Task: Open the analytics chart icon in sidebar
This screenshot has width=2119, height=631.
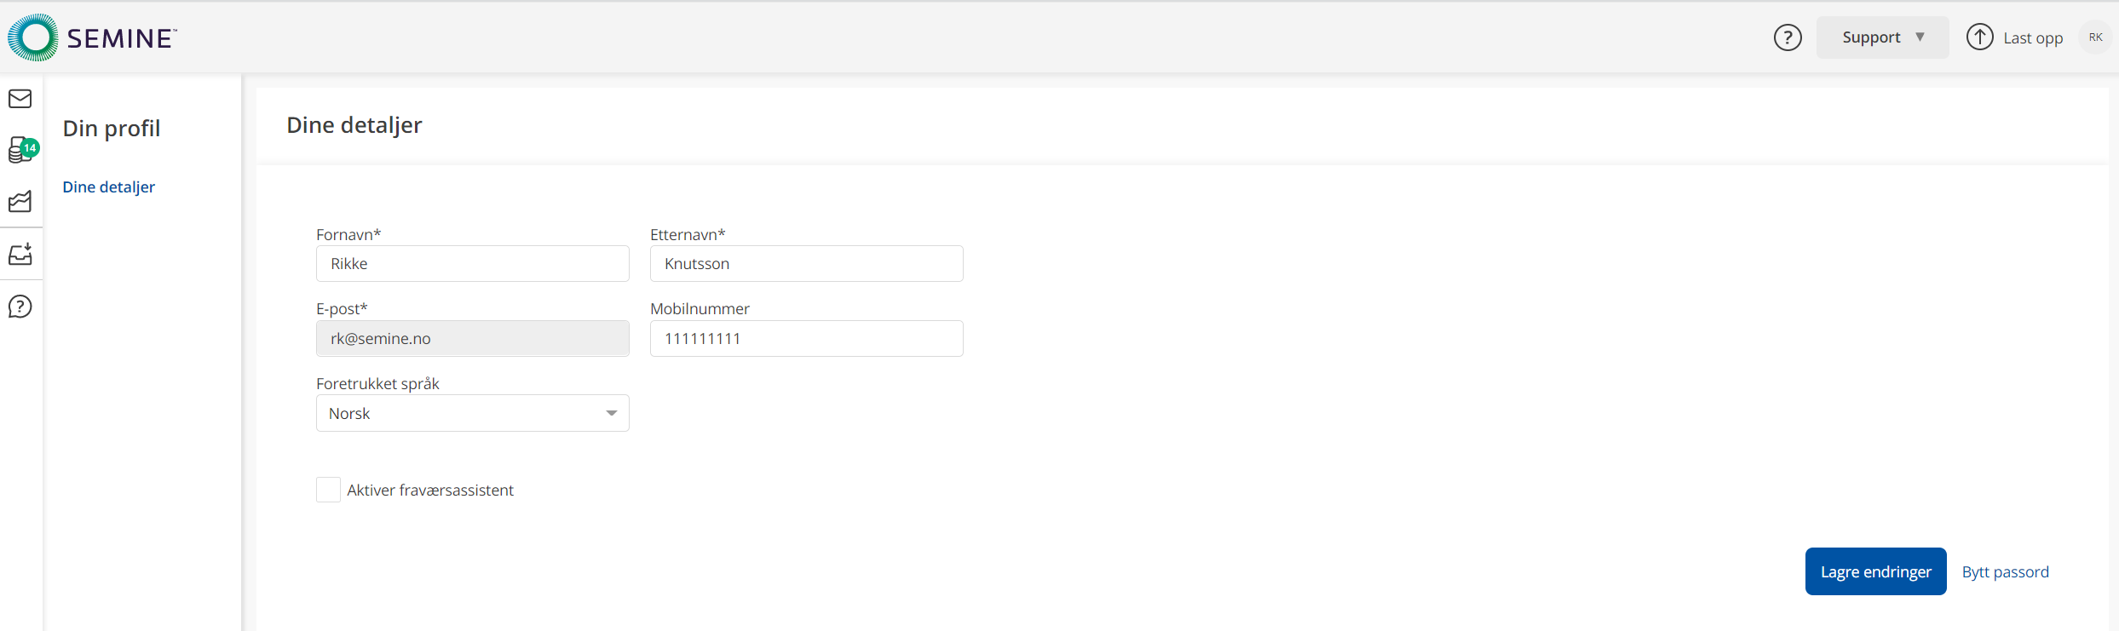Action: pos(20,202)
